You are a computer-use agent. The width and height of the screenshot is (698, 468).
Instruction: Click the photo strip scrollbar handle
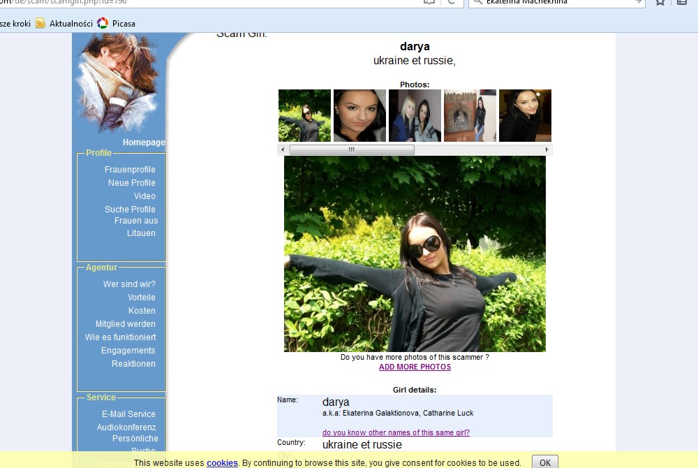coord(352,150)
